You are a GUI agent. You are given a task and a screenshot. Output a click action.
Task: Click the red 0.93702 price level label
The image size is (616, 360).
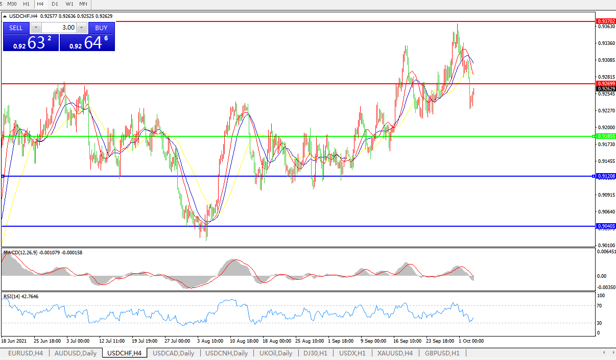[x=605, y=21]
